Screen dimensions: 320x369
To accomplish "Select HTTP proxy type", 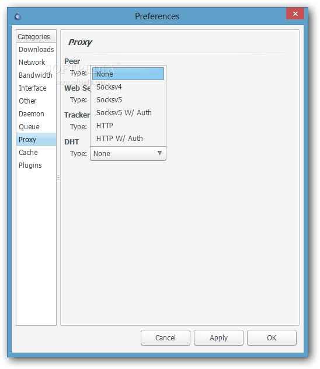I will tap(128, 125).
